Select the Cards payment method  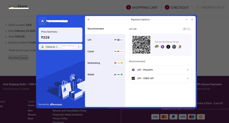tap(105, 52)
